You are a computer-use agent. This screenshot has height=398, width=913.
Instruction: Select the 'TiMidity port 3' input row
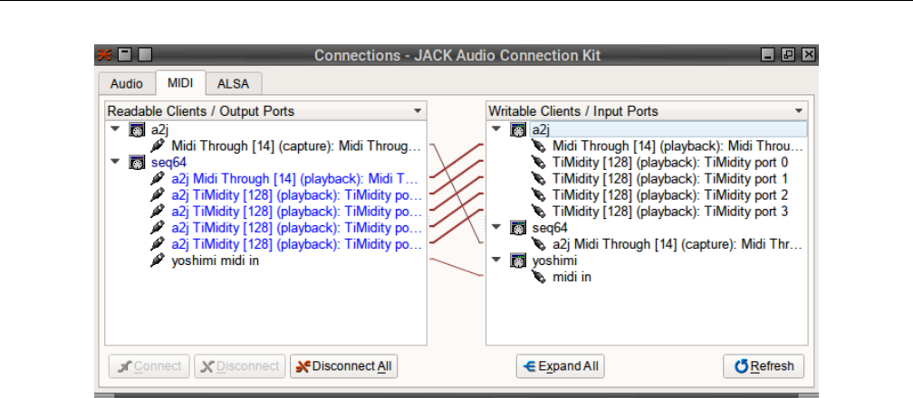pos(670,212)
